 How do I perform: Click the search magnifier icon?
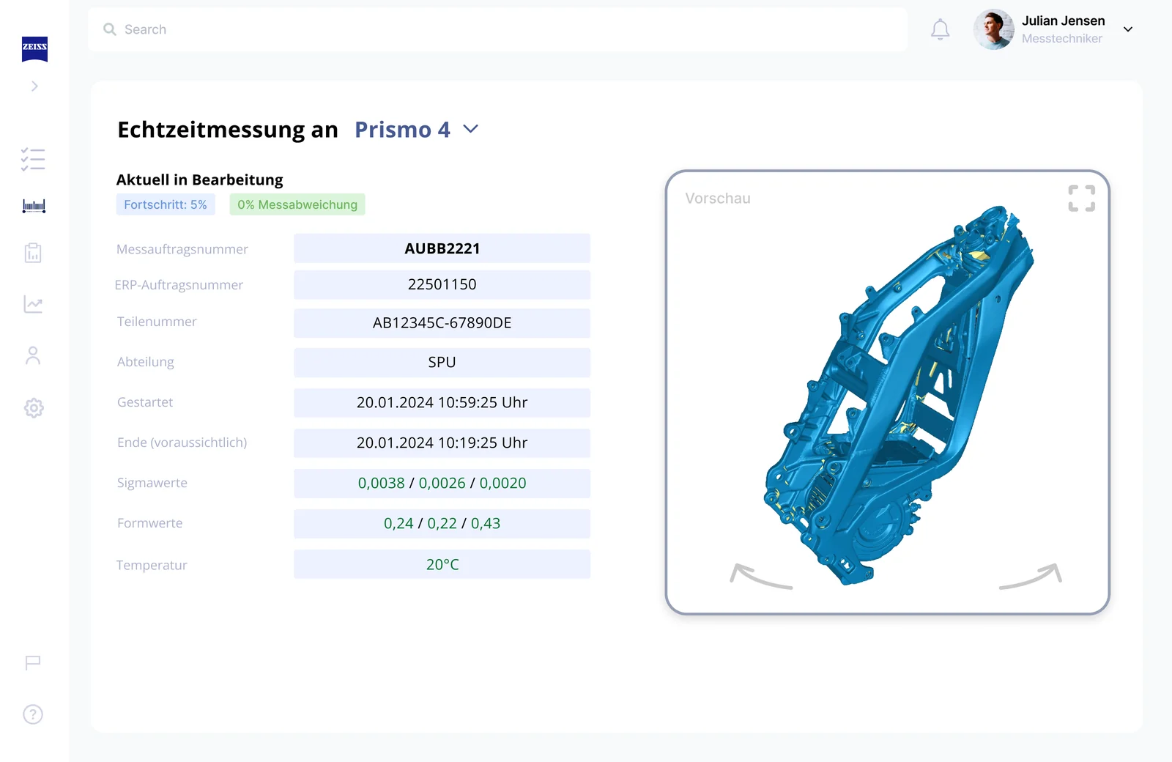[110, 29]
